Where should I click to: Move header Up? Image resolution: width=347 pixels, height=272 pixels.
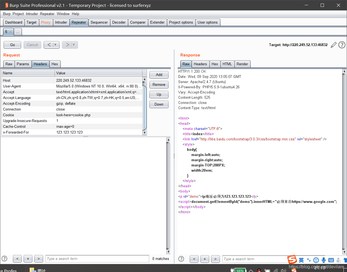(159, 94)
